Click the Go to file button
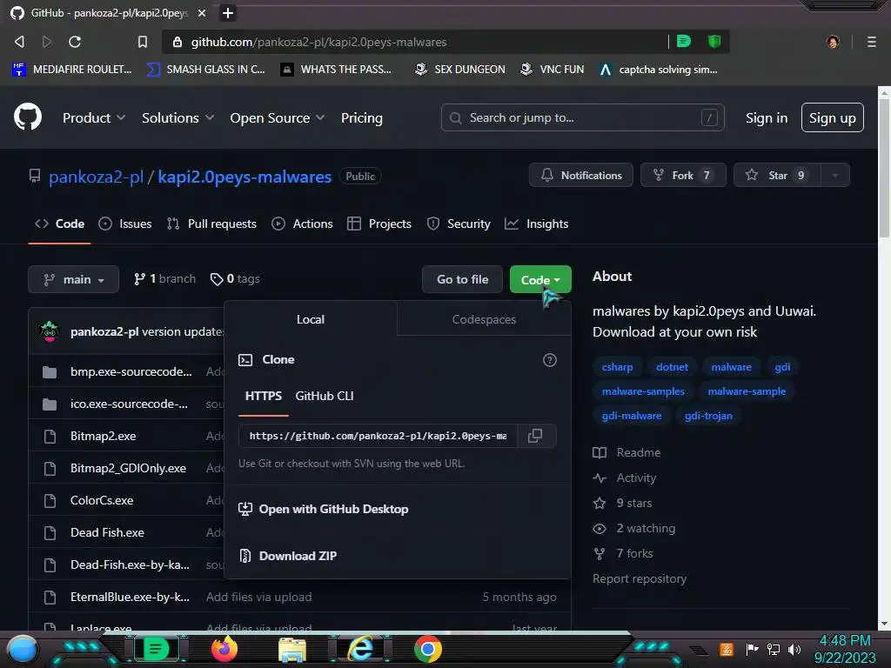Viewport: 891px width, 668px height. pyautogui.click(x=462, y=279)
